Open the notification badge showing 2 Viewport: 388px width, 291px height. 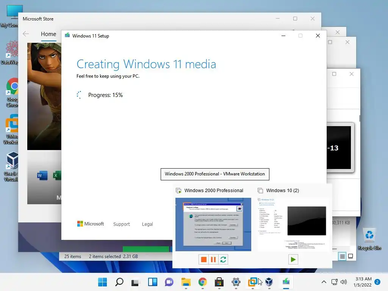pos(377,282)
